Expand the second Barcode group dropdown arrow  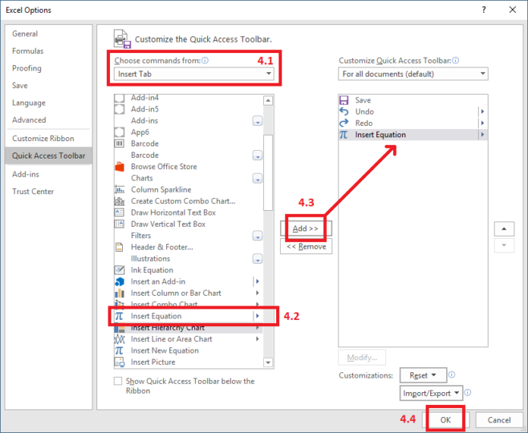[x=258, y=155]
